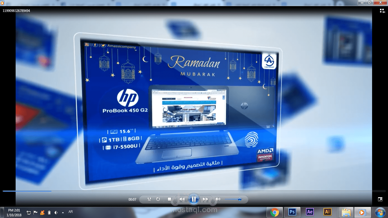Toggle shuffle mode in the player
The image size is (388, 218).
click(x=149, y=199)
